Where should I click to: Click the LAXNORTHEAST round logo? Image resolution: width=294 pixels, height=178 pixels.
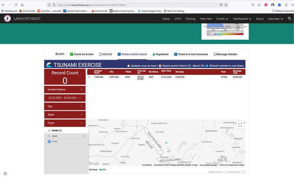point(8,18)
